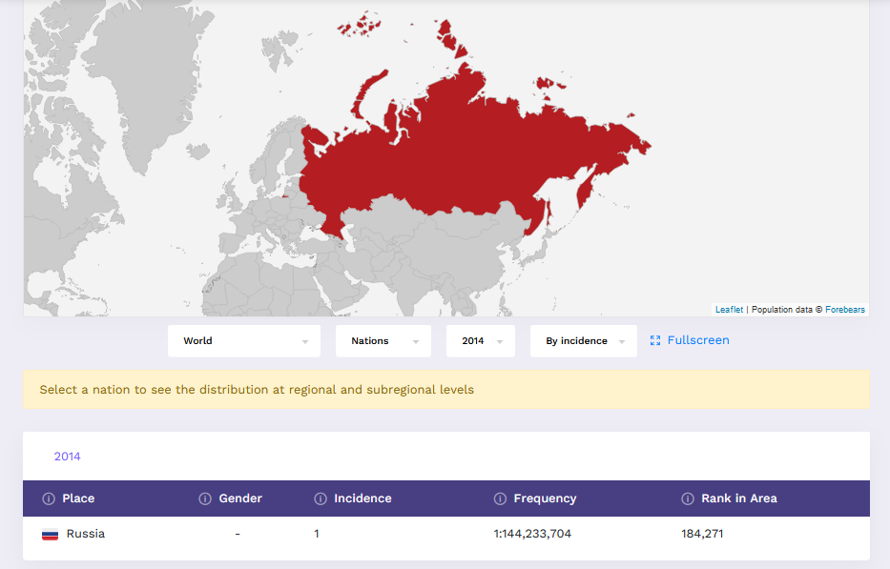This screenshot has height=569, width=890.
Task: Open the 2014 year dropdown
Action: pos(481,341)
